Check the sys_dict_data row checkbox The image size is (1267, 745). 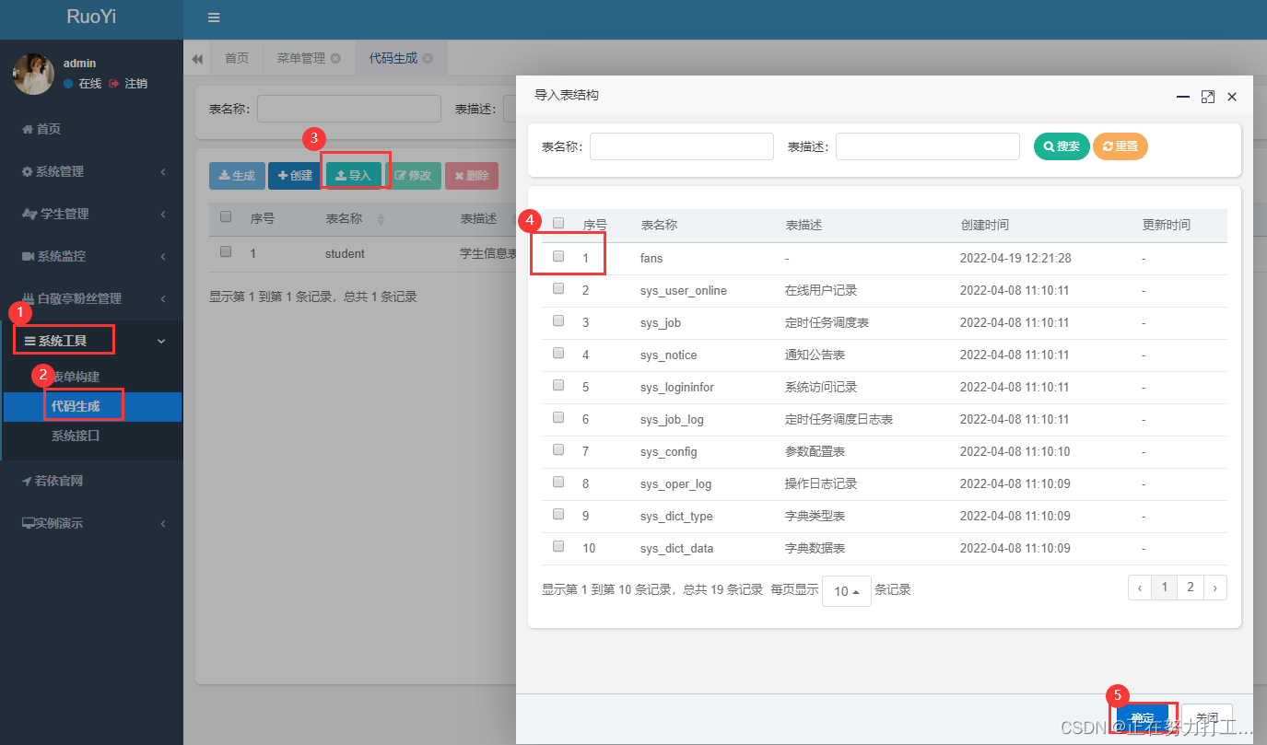[x=558, y=547]
